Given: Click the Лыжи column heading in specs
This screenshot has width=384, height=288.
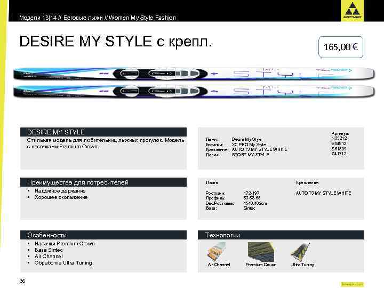Looking at the screenshot, I should tap(212, 182).
